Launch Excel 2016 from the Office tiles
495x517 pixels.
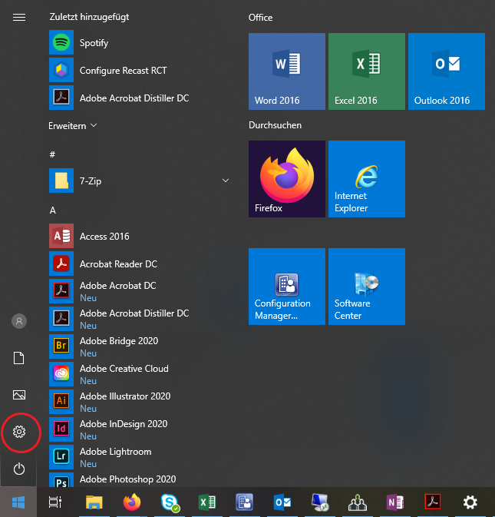(x=366, y=71)
